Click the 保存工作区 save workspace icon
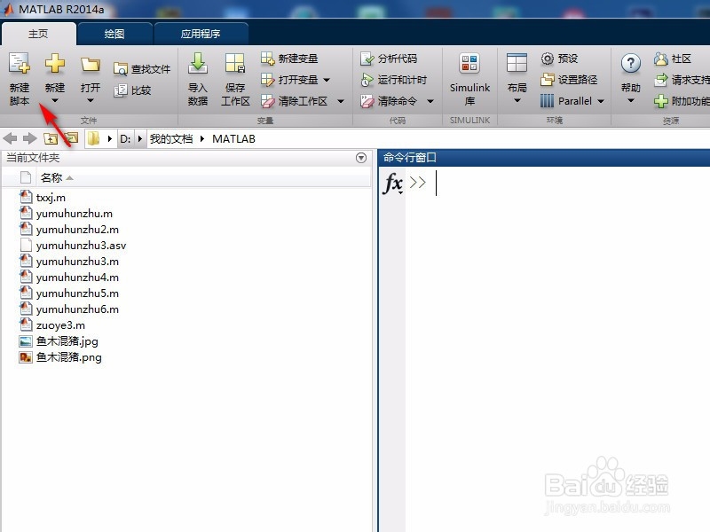The height and width of the screenshot is (532, 710). click(x=235, y=63)
